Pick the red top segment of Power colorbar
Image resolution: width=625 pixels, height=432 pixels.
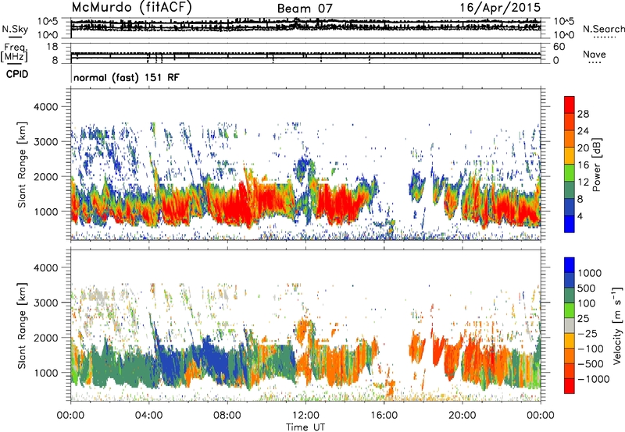tap(570, 104)
